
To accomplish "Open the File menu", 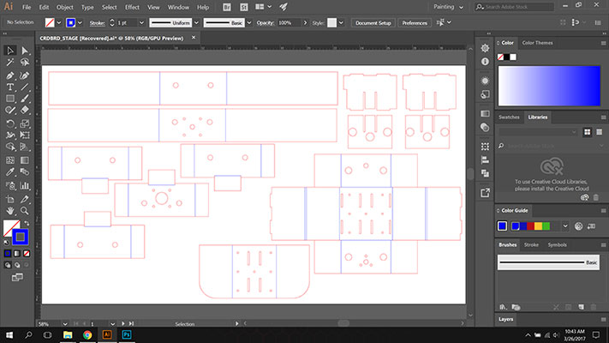I will tap(27, 7).
